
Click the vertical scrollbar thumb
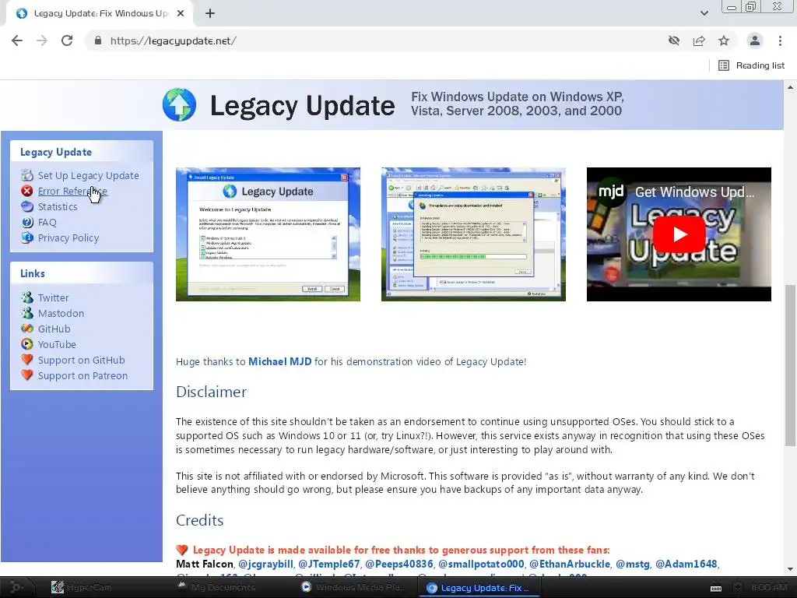[791, 365]
